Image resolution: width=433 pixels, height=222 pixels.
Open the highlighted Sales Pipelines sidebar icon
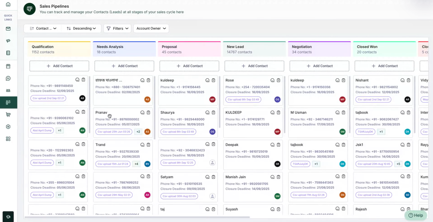[x=8, y=102]
